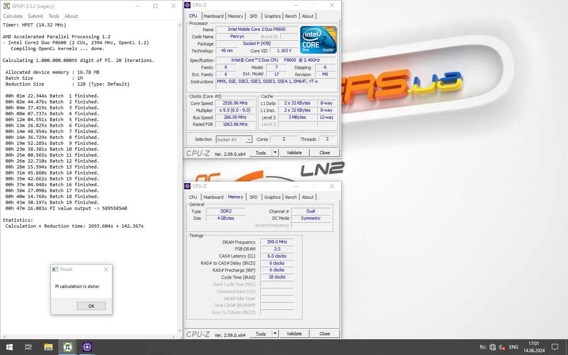
Task: Switch to GPUPI in the taskbar
Action: [x=67, y=347]
